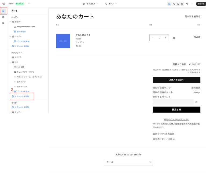This screenshot has height=178, width=206.
Task: Click セクションを追加 in フッター group
Action: click(20, 107)
